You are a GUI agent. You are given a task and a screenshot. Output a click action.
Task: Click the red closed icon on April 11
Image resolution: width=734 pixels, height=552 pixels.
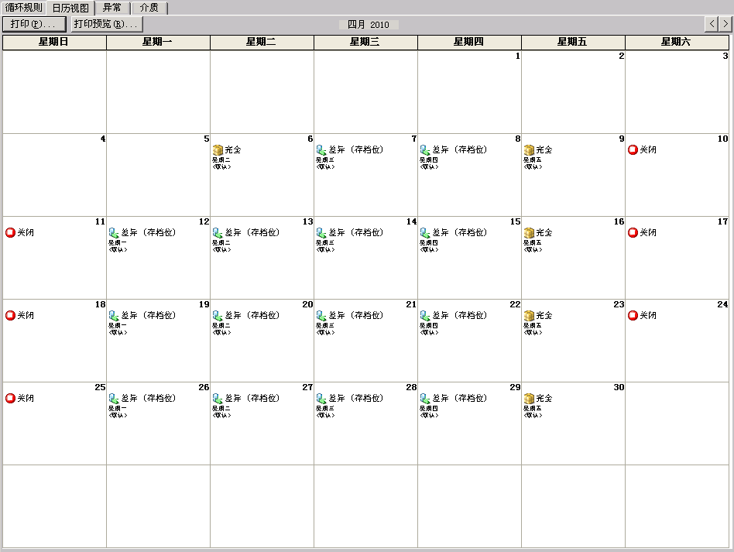pyautogui.click(x=10, y=233)
